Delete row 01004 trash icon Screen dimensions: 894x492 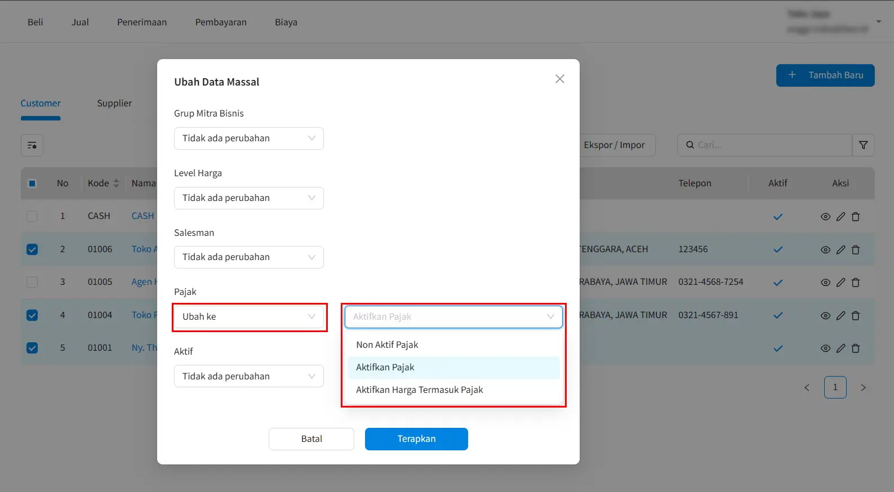tap(855, 316)
